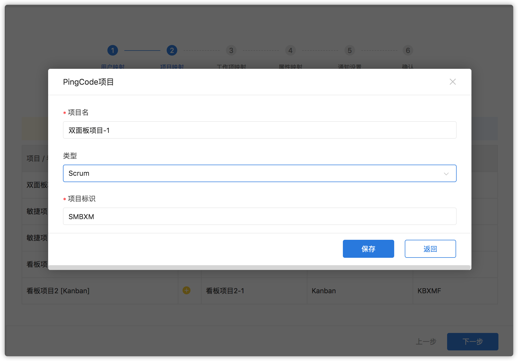Click the chevron arrow on the Scrum selector

coord(446,174)
